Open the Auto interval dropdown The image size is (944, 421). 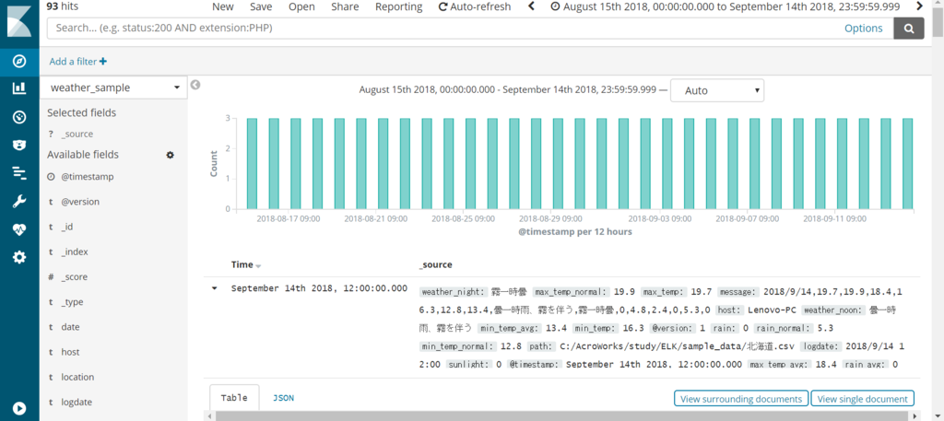click(x=717, y=91)
